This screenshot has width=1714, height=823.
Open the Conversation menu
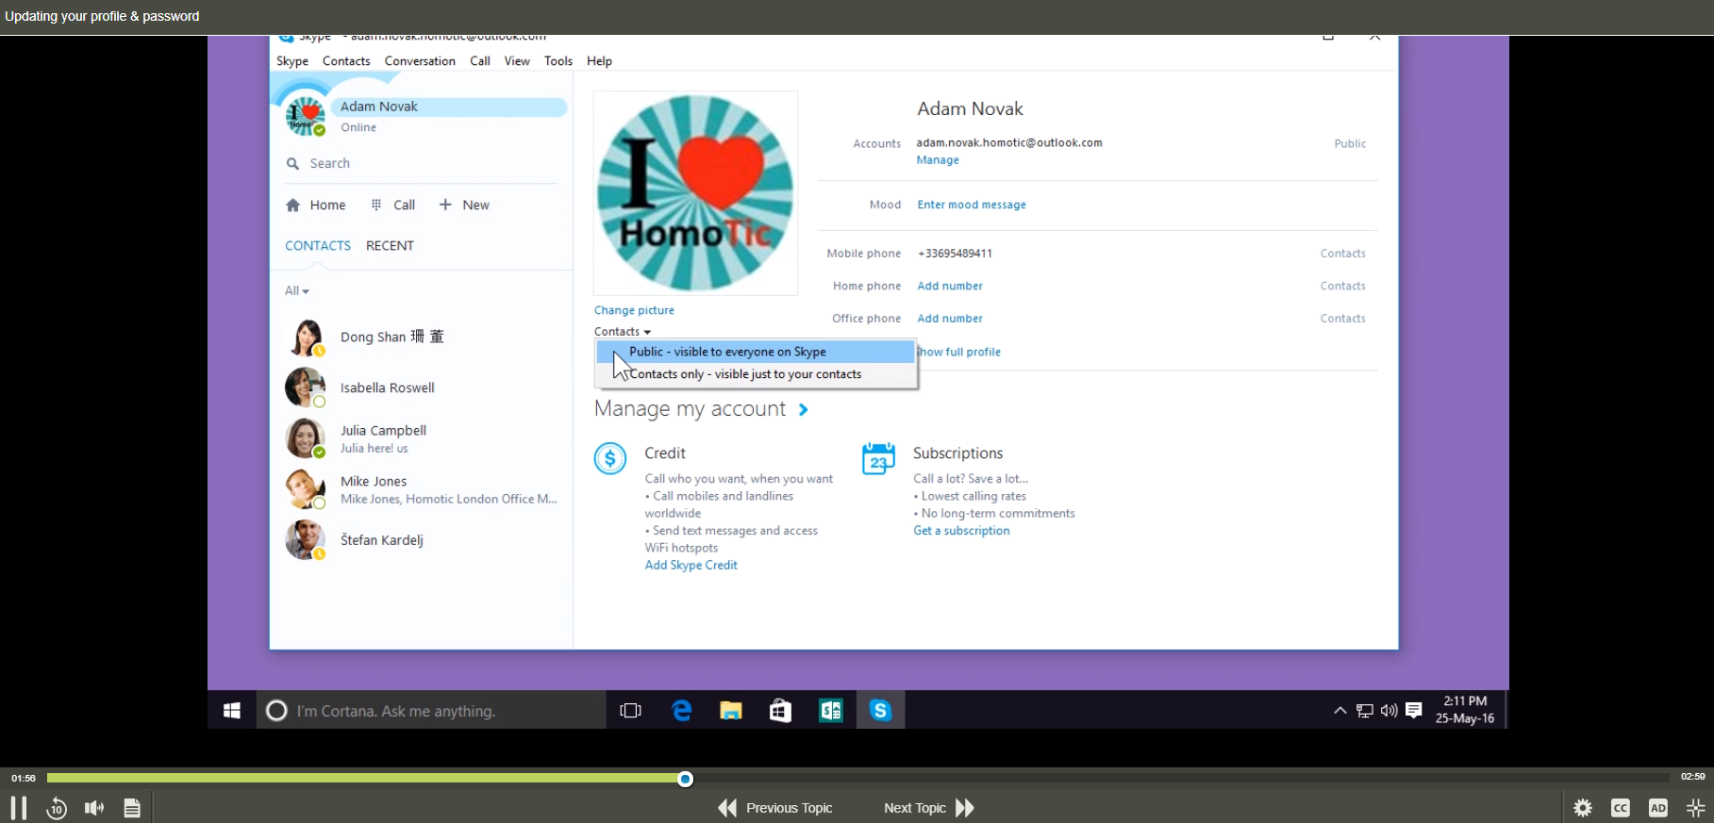[x=420, y=61]
